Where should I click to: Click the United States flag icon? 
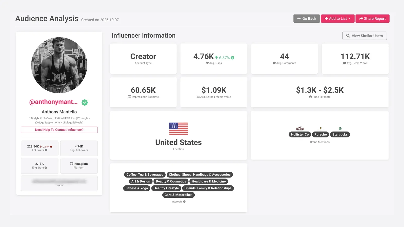point(179,129)
